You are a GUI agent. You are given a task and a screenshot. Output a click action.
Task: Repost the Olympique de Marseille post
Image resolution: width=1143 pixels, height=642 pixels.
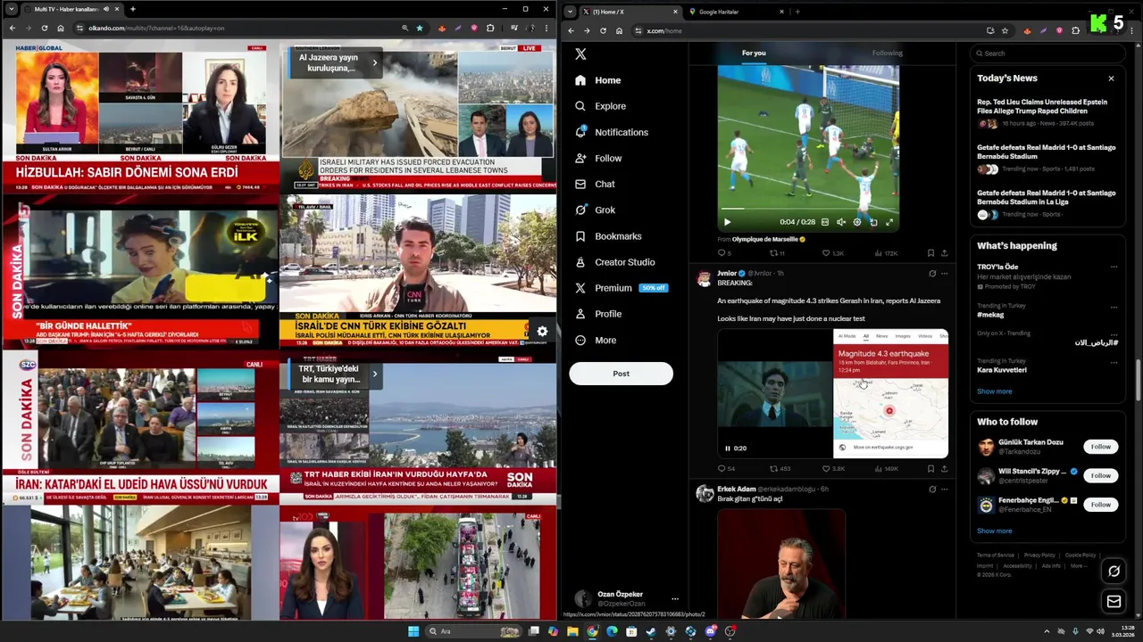coord(777,253)
